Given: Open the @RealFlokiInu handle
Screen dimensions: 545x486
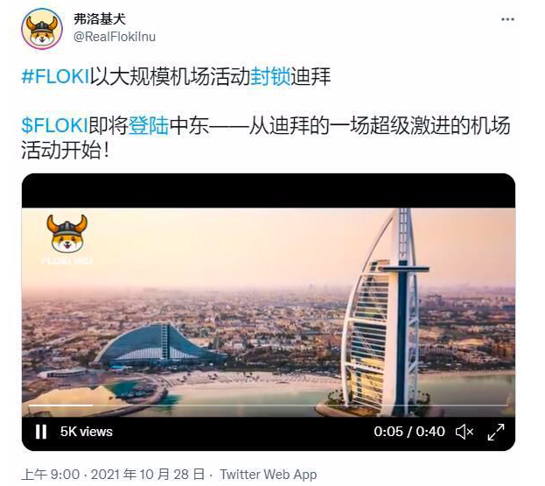Looking at the screenshot, I should [115, 37].
